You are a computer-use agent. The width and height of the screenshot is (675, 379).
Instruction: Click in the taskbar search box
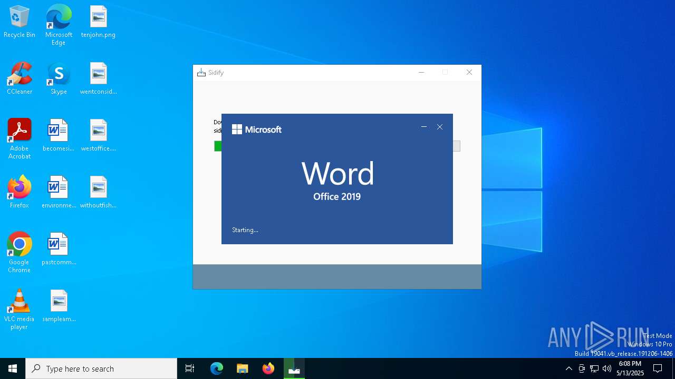point(101,368)
